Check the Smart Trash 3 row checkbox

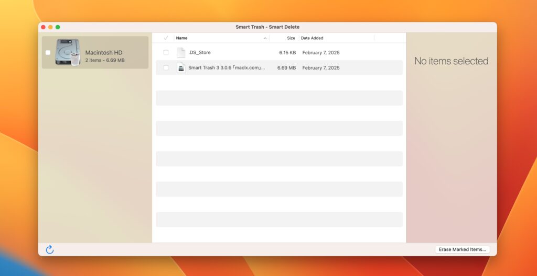[x=166, y=67]
